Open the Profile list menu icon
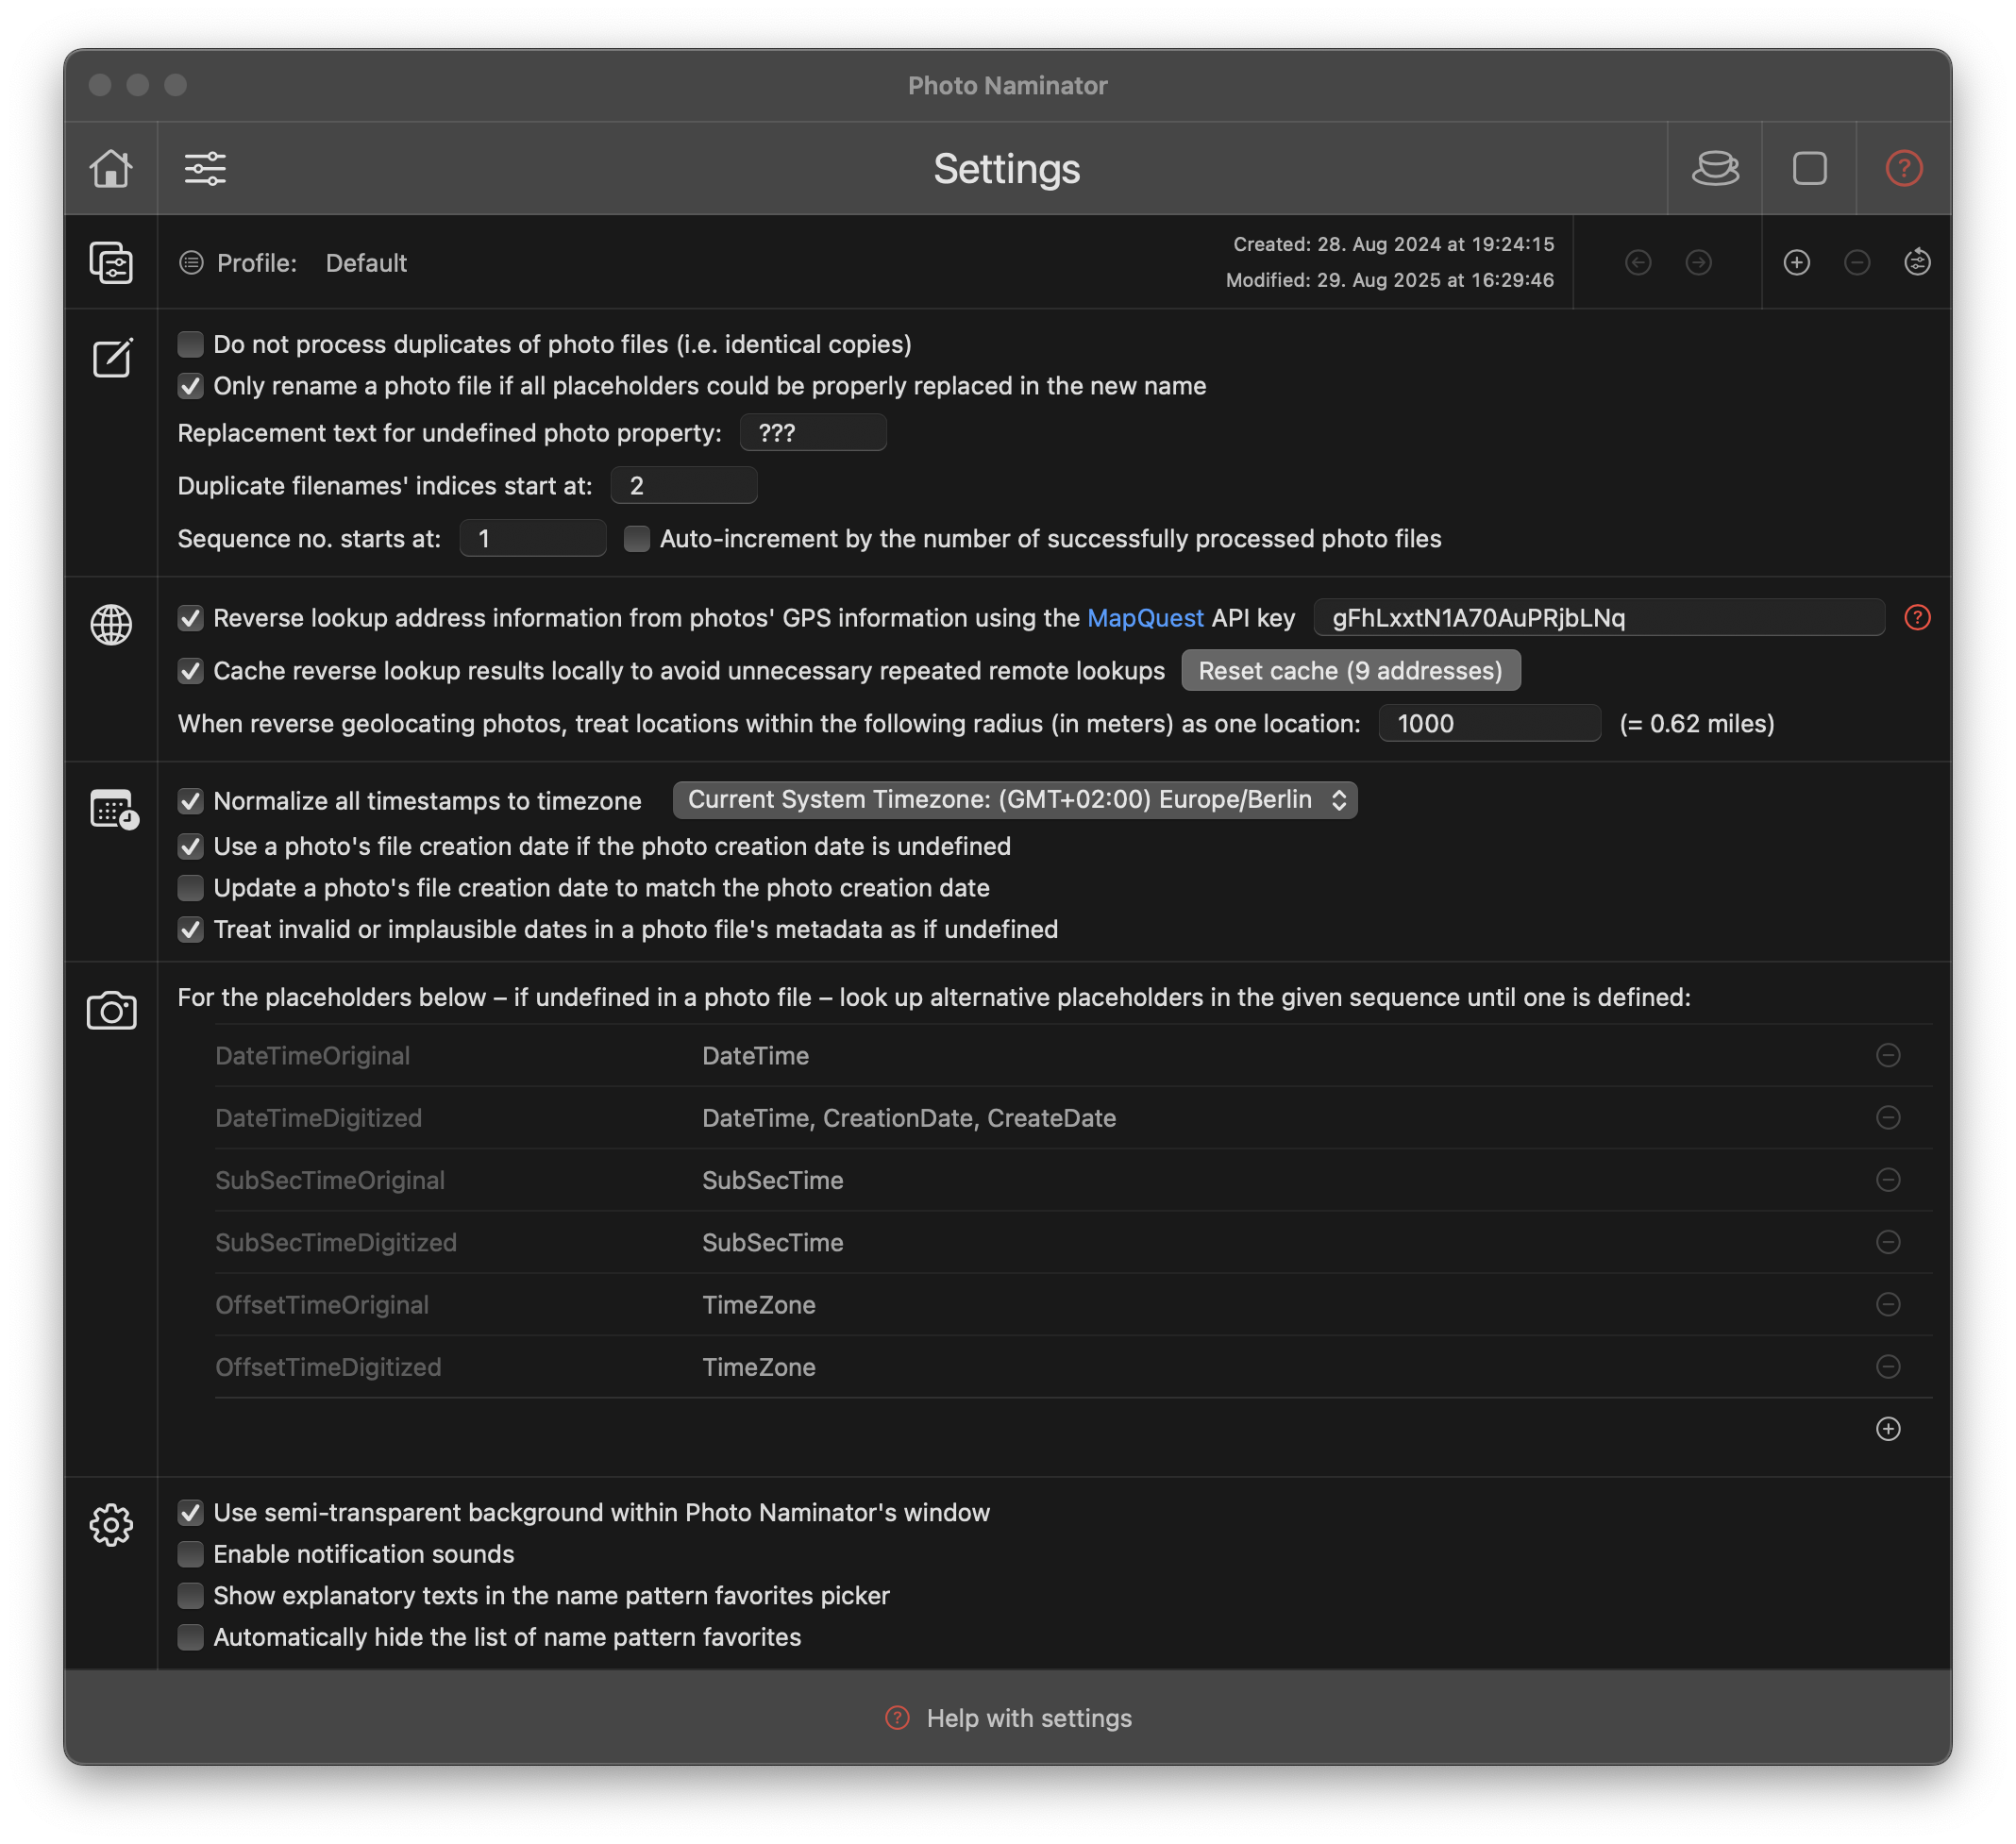 (191, 262)
